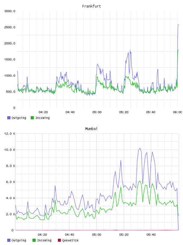Click Mumbai's highest outgoing peak above 10.0 K
Image resolution: width=183 pixels, height=245 pixels.
click(x=140, y=148)
